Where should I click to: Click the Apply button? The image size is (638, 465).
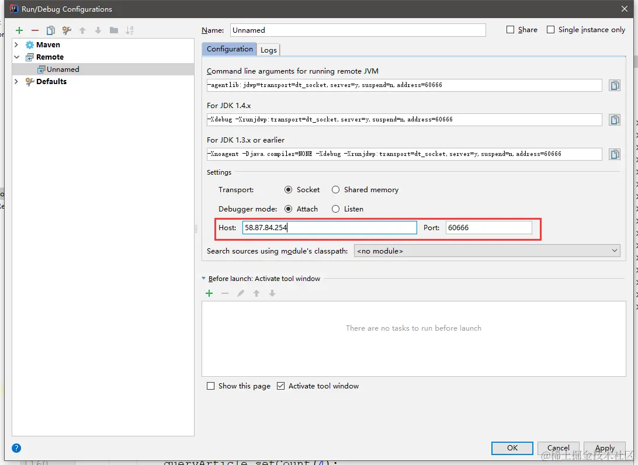click(x=605, y=448)
